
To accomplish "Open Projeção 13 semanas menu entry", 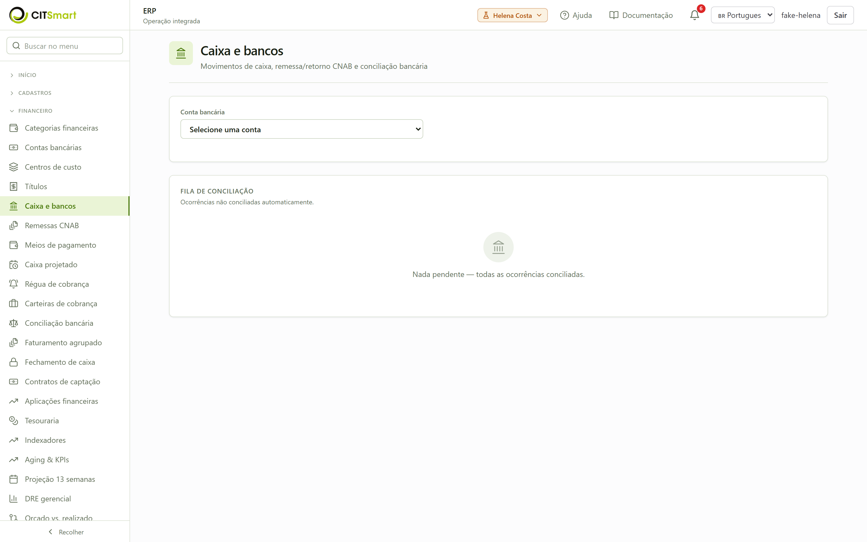I will pyautogui.click(x=64, y=479).
